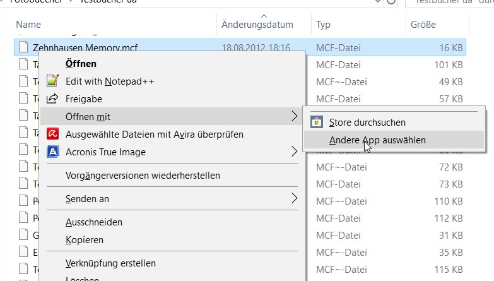Click the Store bag icon

tap(317, 122)
